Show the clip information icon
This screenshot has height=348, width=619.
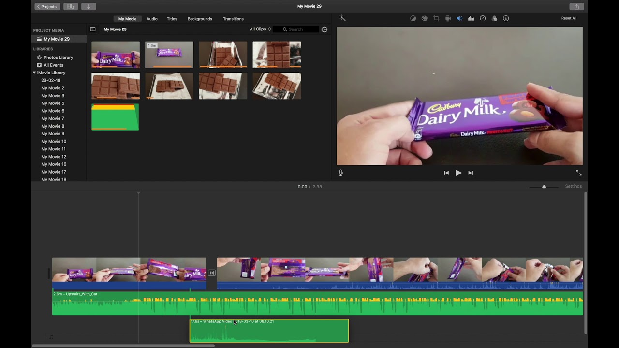pyautogui.click(x=506, y=18)
